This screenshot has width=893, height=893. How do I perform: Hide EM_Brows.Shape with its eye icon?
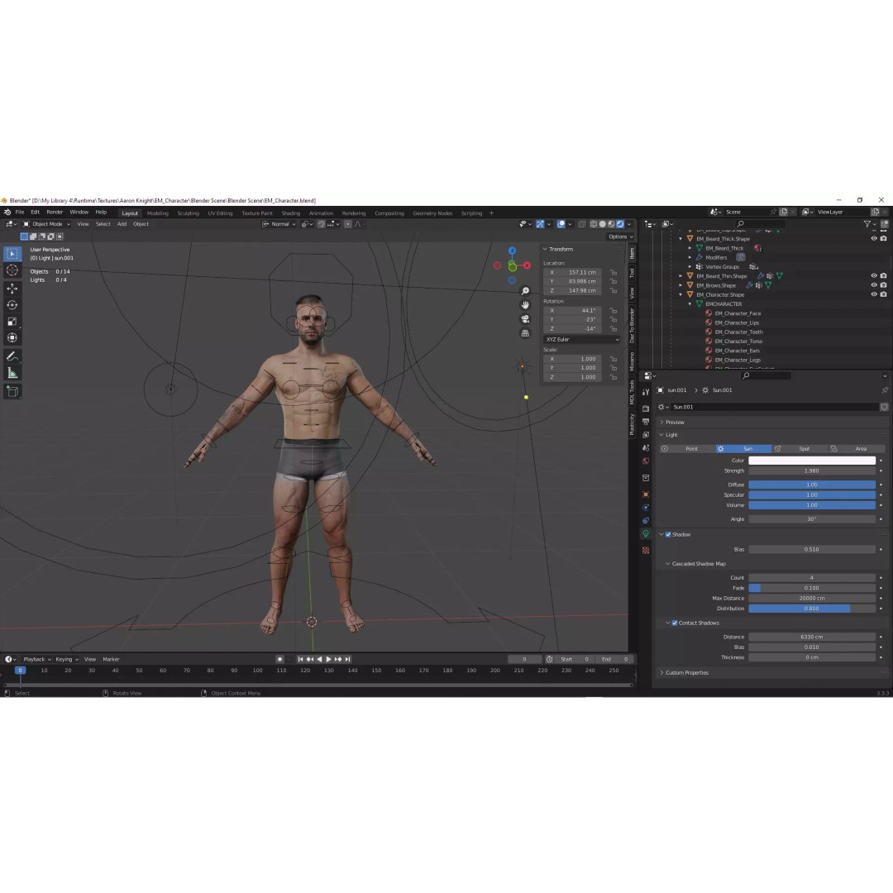(874, 284)
